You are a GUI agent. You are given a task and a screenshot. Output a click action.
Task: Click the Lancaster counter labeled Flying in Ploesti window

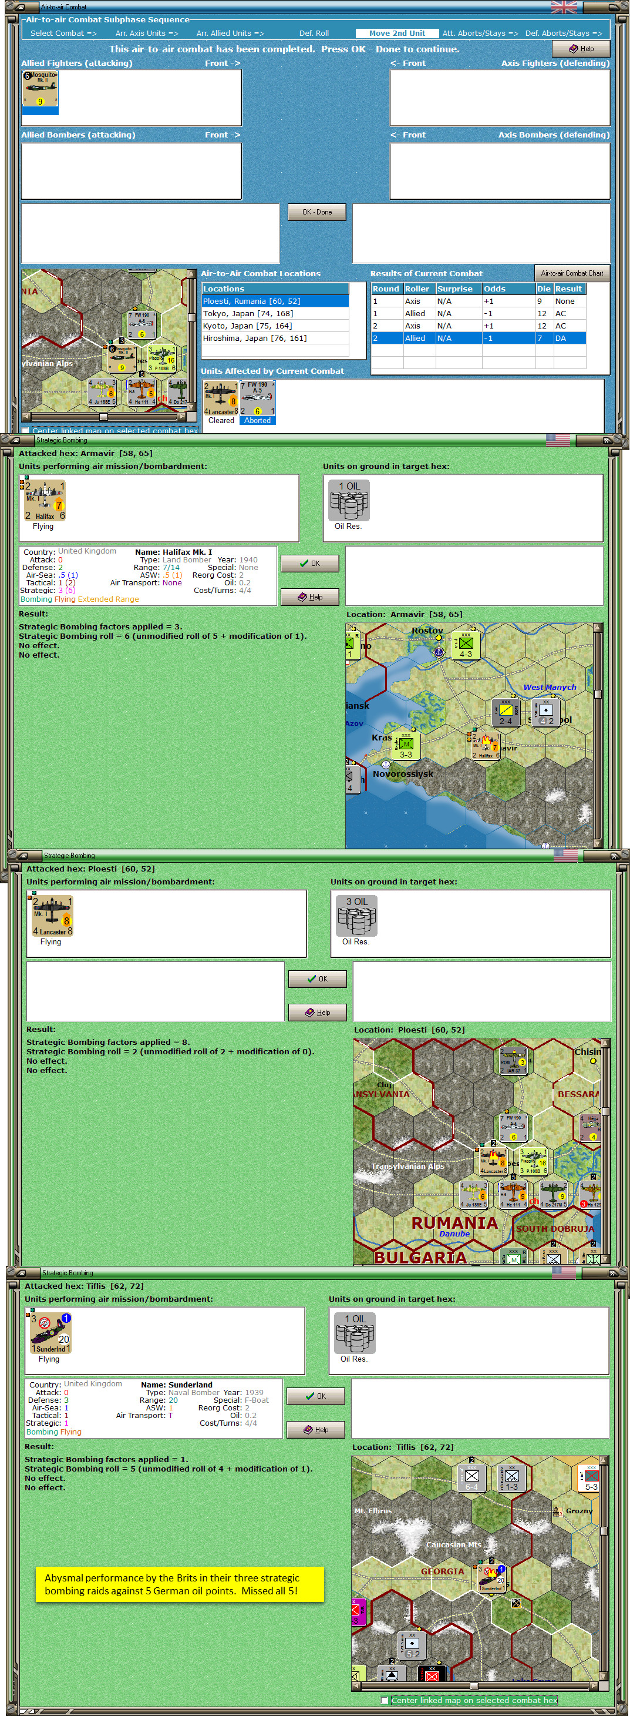point(53,916)
